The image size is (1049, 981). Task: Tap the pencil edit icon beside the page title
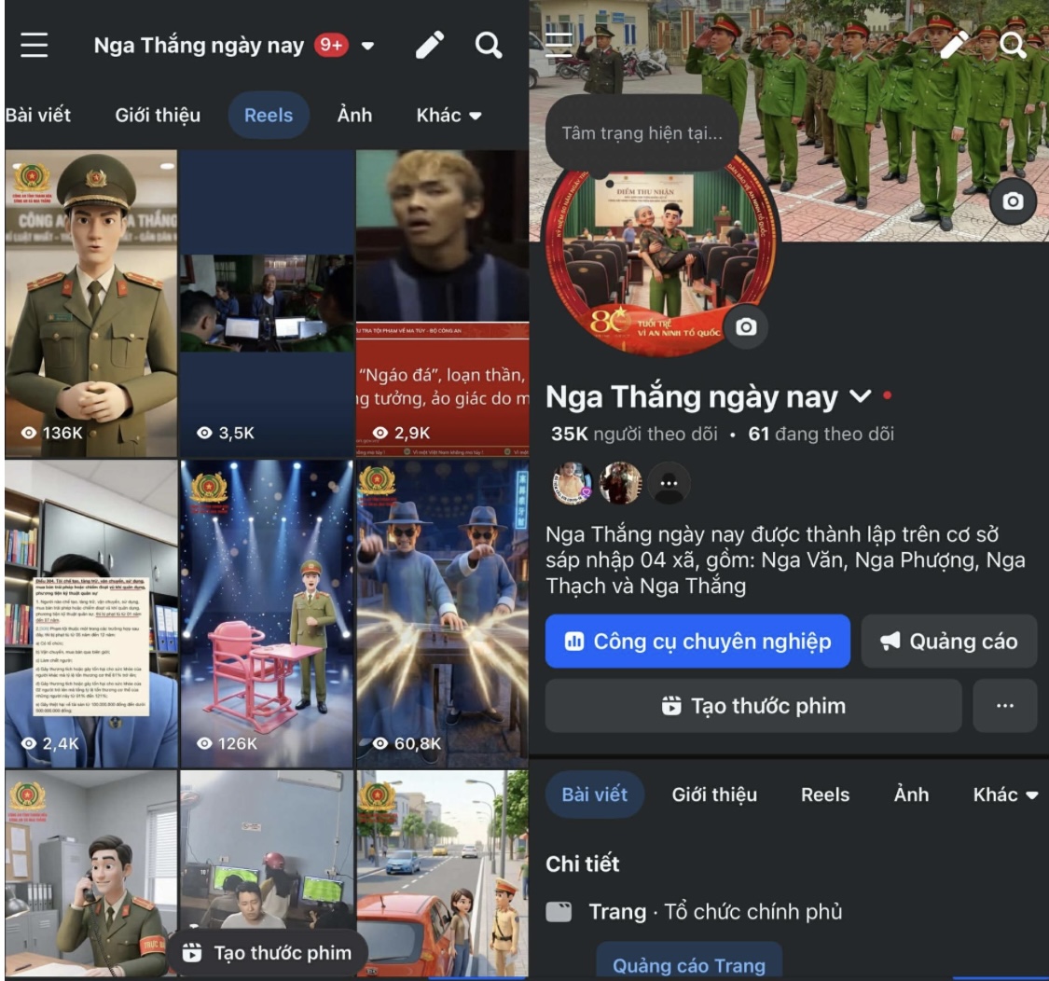[x=430, y=45]
